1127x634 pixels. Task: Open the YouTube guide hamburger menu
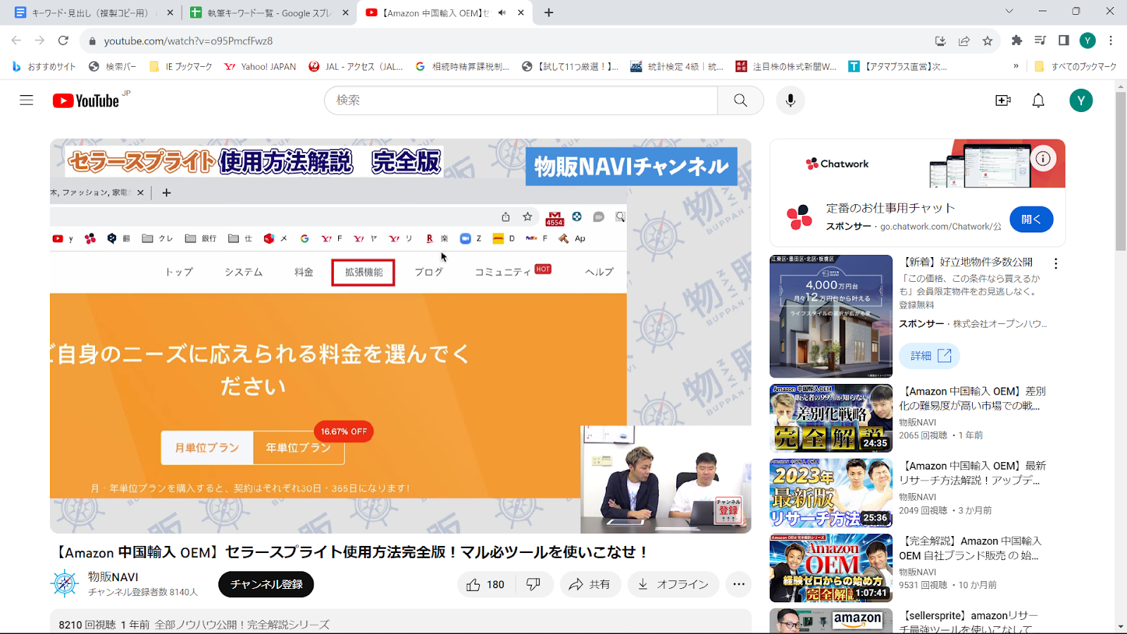[26, 100]
